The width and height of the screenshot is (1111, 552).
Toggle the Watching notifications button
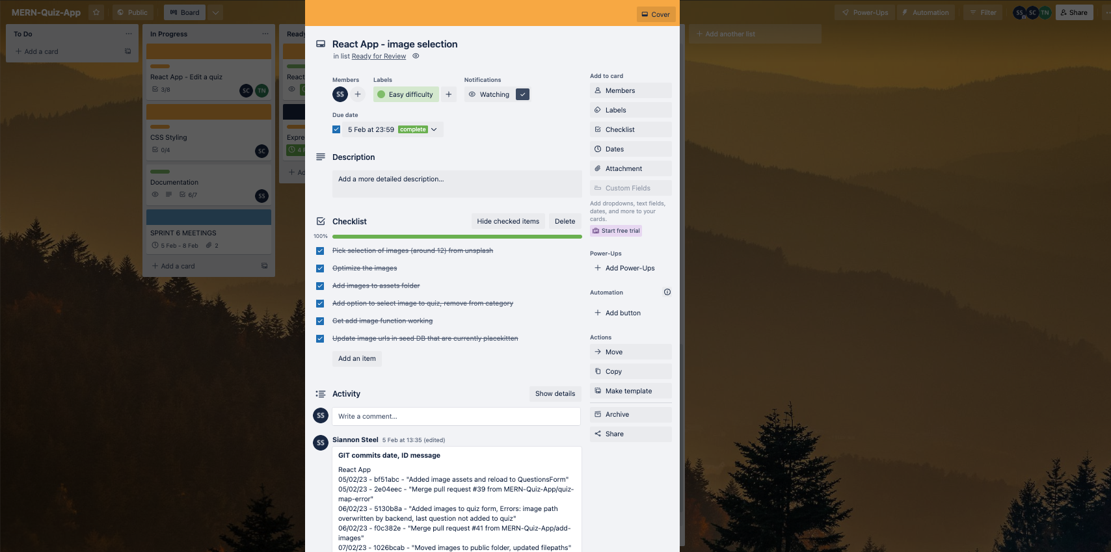498,94
